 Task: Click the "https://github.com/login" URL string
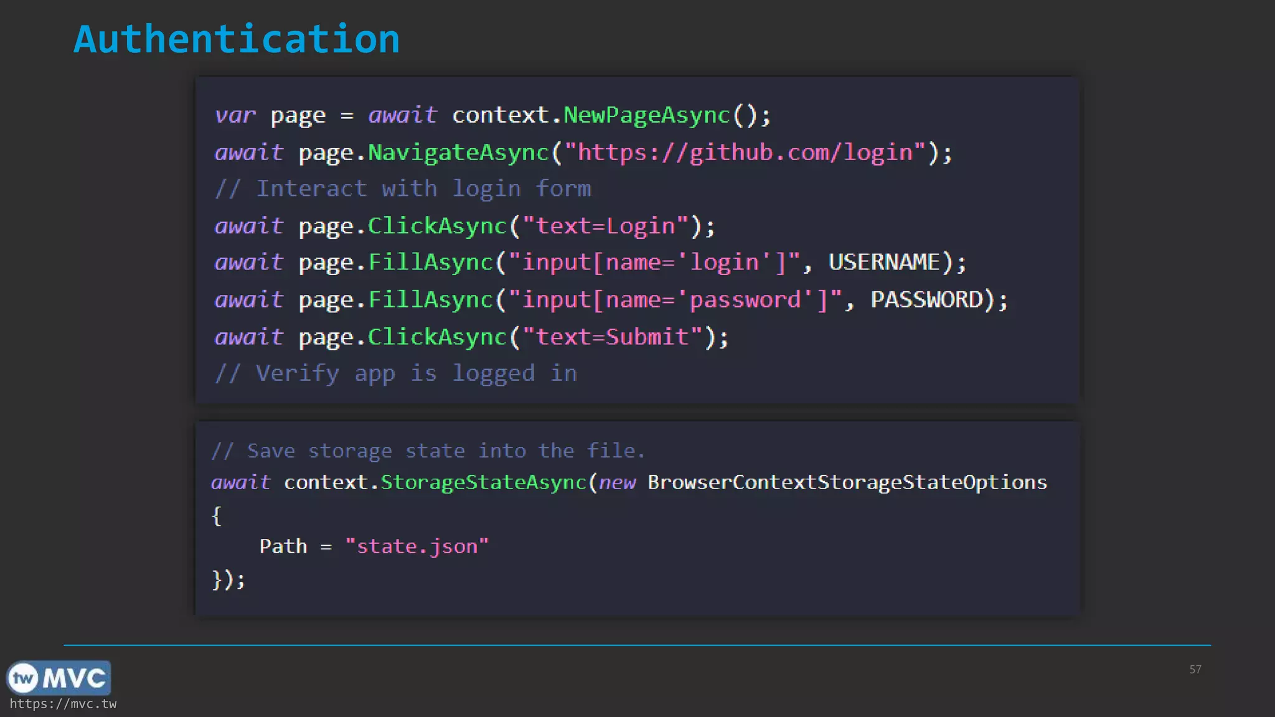[x=745, y=152]
